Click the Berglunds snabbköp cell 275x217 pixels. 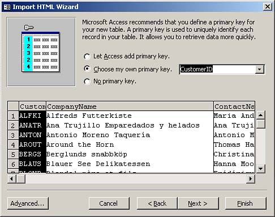(x=130, y=154)
